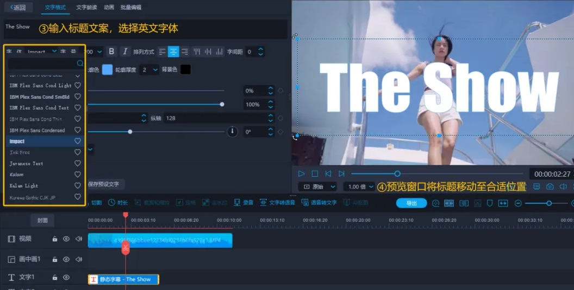Switch to the 文字格式 tab
Screen dimensions: 574x290
click(x=55, y=7)
